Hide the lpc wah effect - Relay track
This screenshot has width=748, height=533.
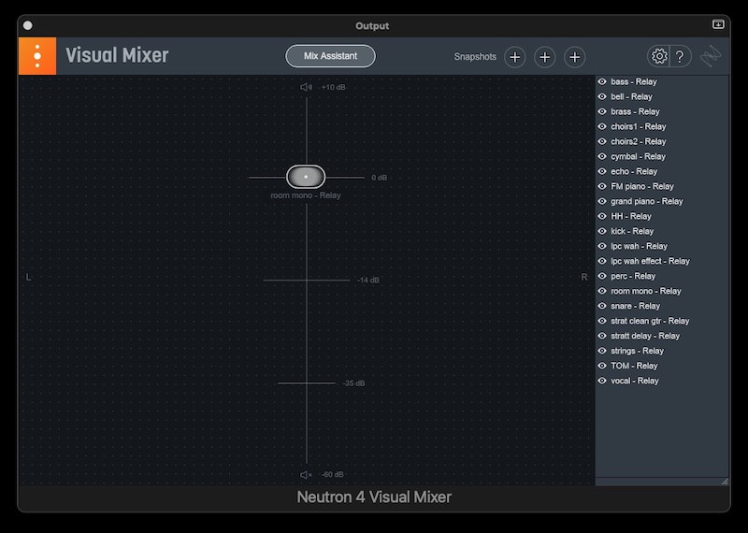pyautogui.click(x=602, y=261)
